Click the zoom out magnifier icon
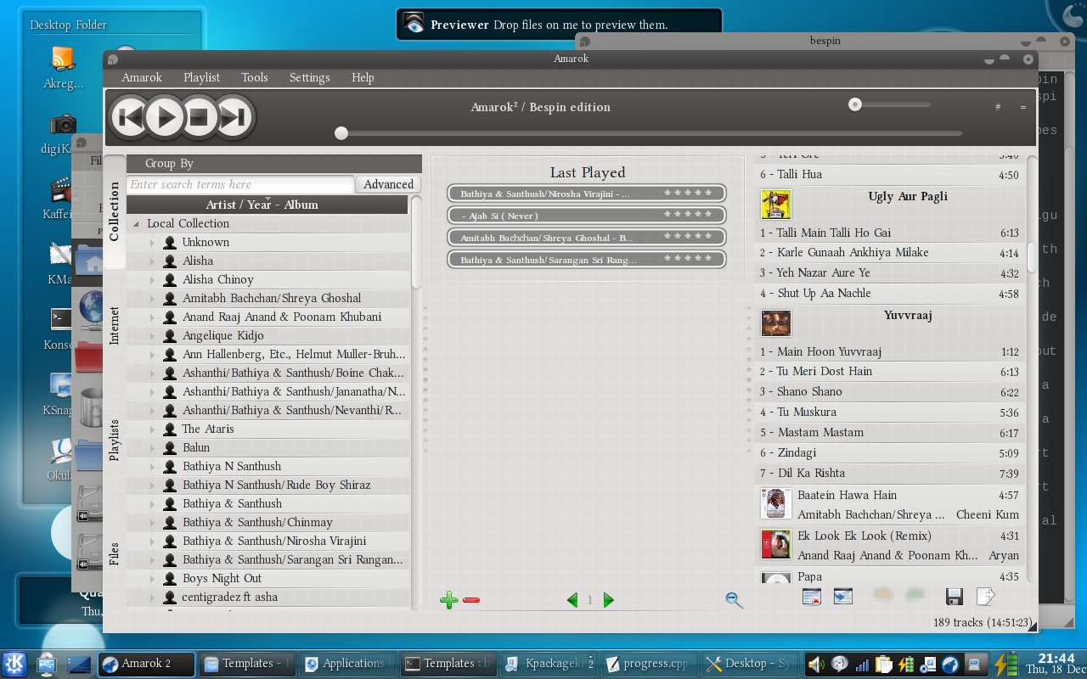This screenshot has width=1087, height=679. 735,599
